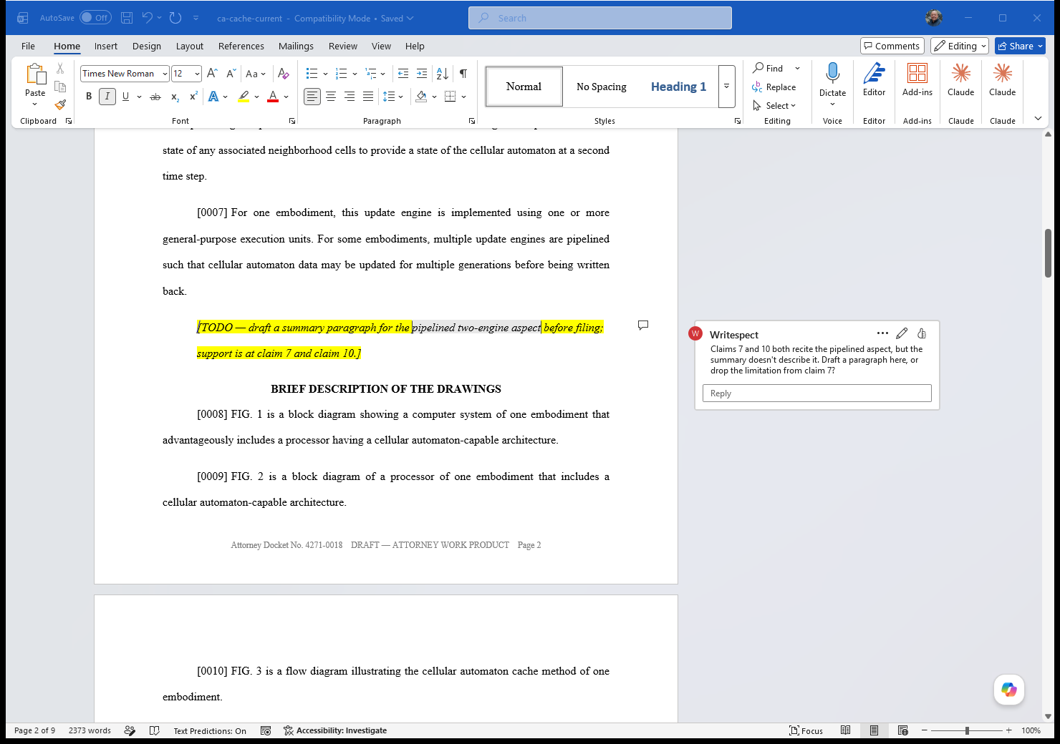The image size is (1060, 744).
Task: Toggle superscript formatting
Action: tap(193, 97)
